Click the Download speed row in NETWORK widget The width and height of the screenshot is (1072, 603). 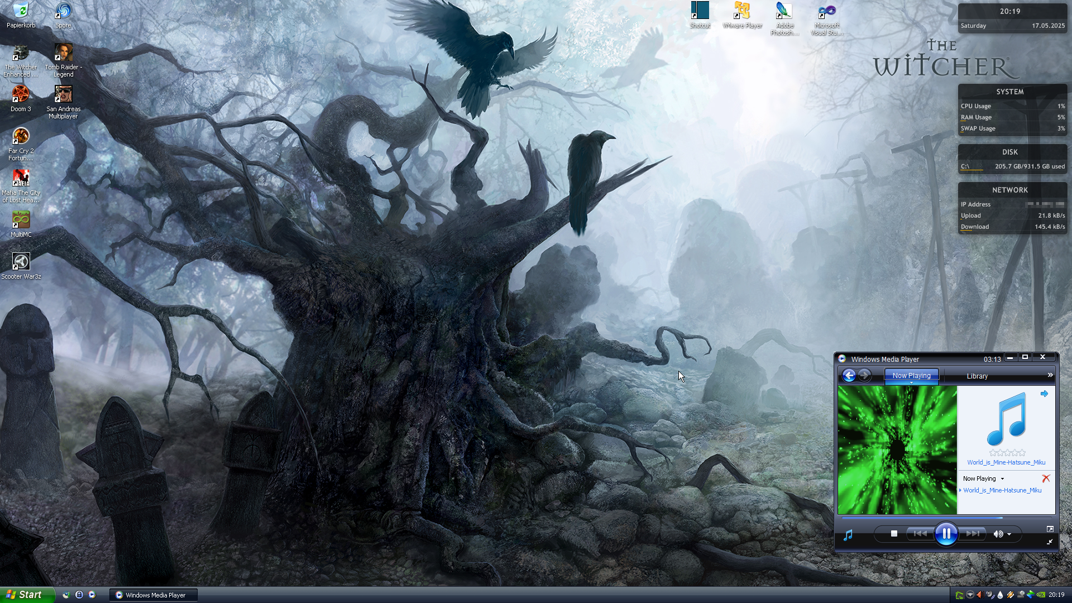point(1013,227)
